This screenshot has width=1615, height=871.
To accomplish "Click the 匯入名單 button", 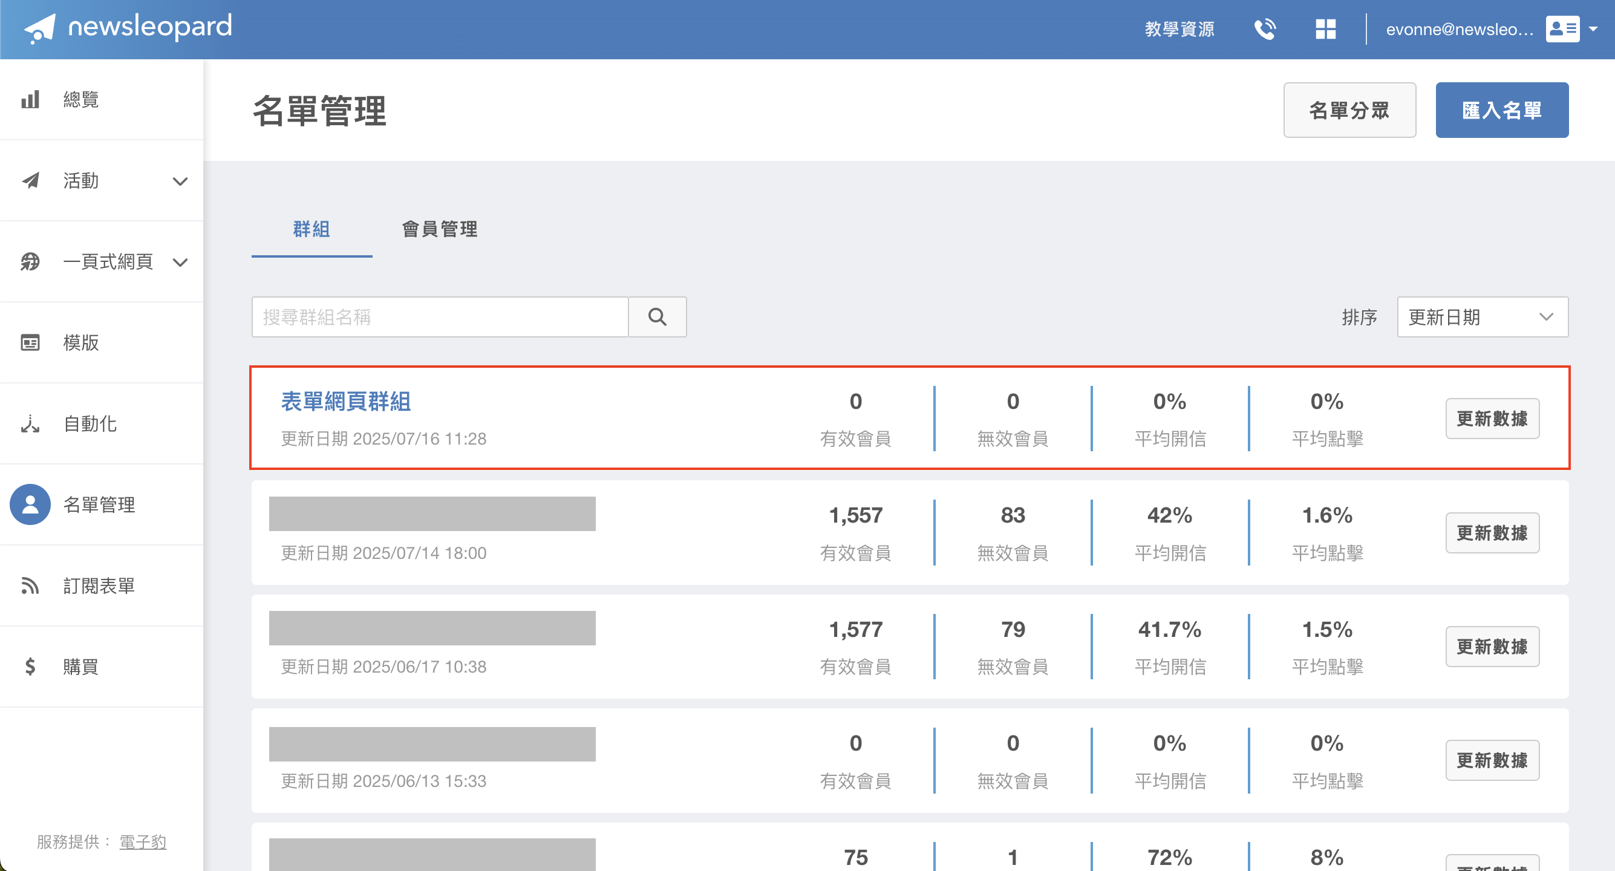I will (1501, 109).
